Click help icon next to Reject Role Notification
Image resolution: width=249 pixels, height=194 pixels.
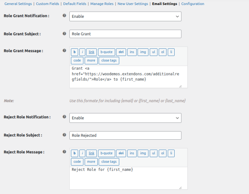[x=64, y=117]
